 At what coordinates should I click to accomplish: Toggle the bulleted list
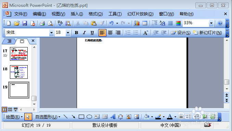[x=136, y=33]
